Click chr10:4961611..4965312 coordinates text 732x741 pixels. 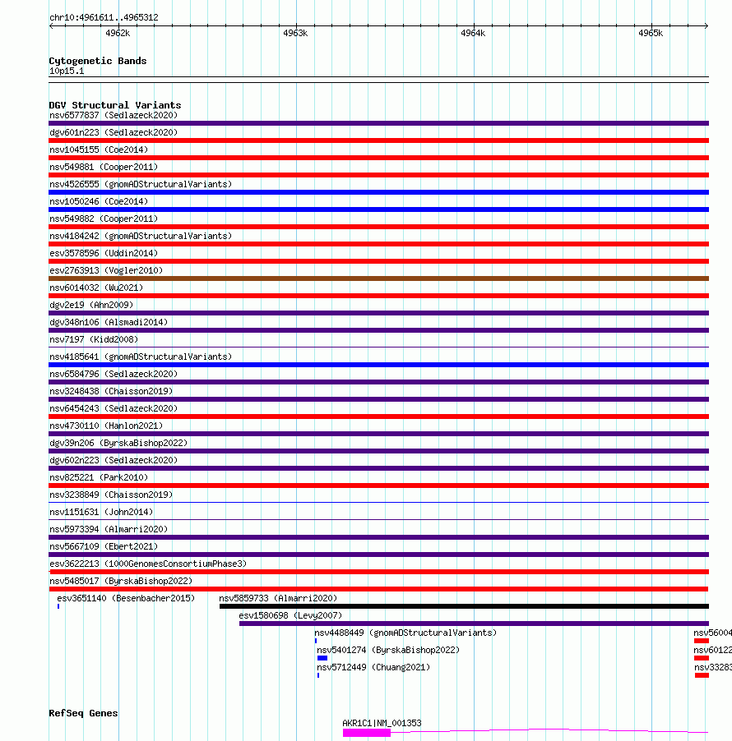click(x=104, y=17)
